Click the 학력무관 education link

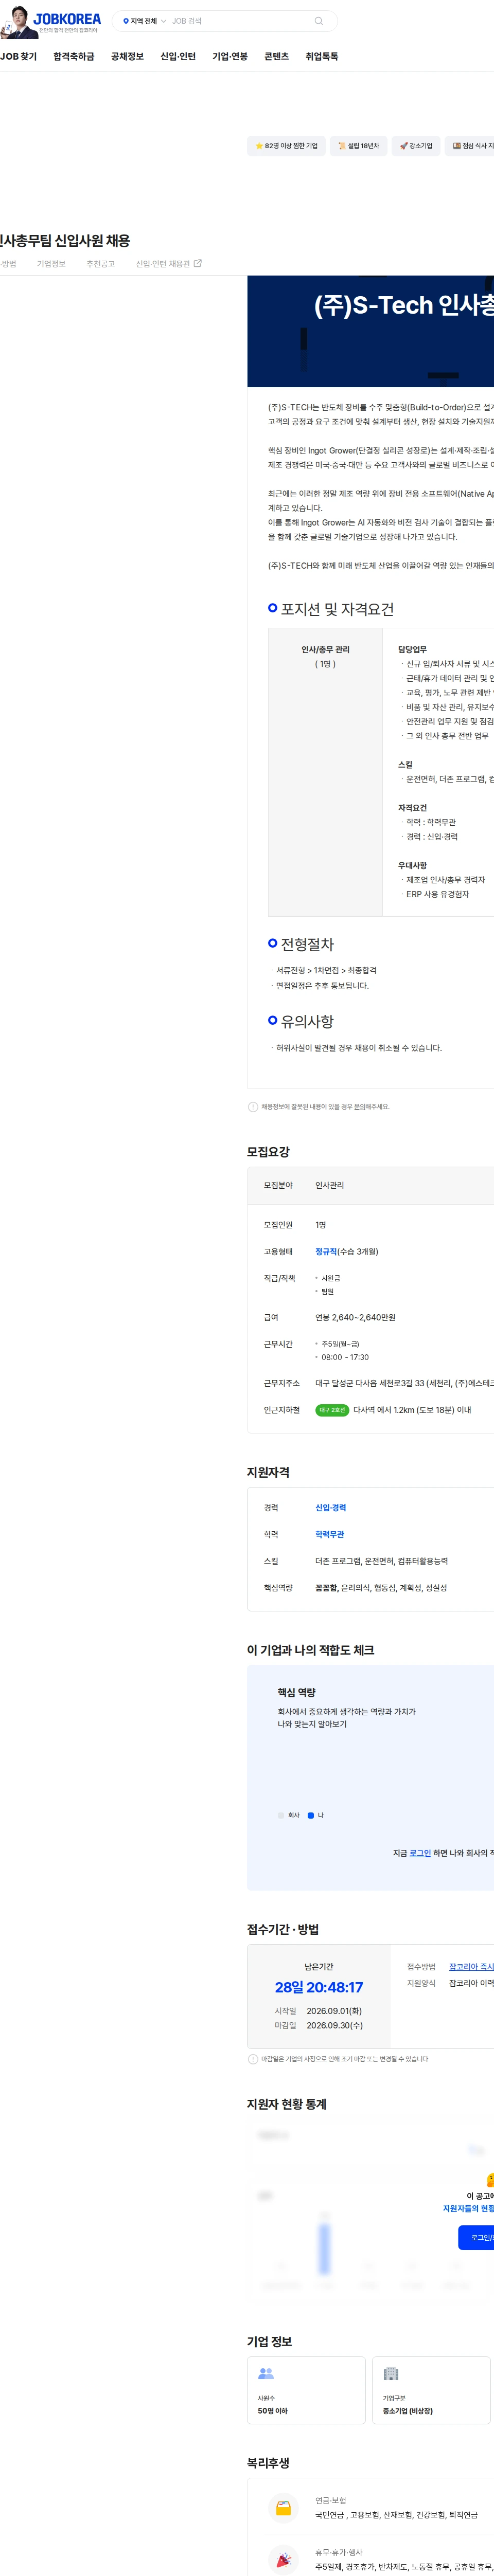click(x=330, y=1535)
